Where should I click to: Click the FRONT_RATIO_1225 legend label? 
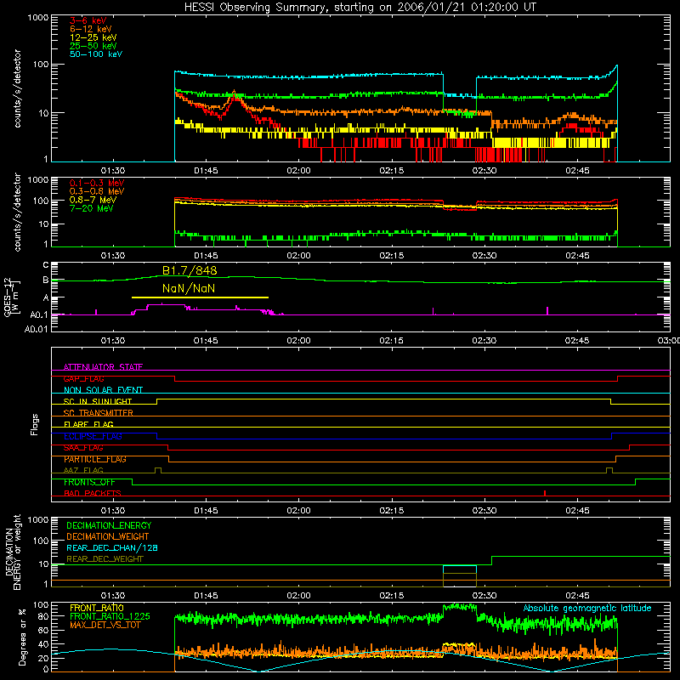click(x=110, y=616)
